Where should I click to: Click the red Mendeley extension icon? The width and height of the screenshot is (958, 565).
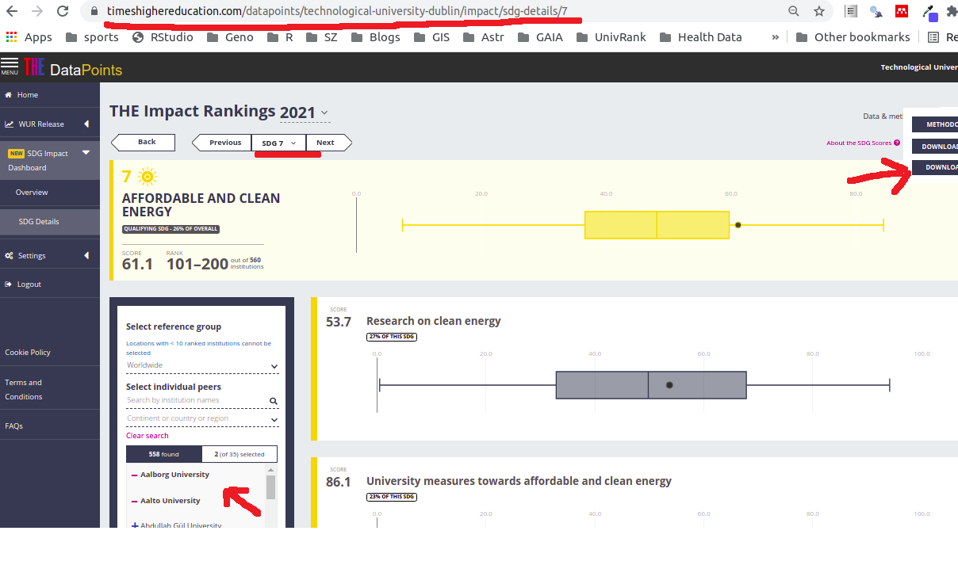pyautogui.click(x=902, y=12)
